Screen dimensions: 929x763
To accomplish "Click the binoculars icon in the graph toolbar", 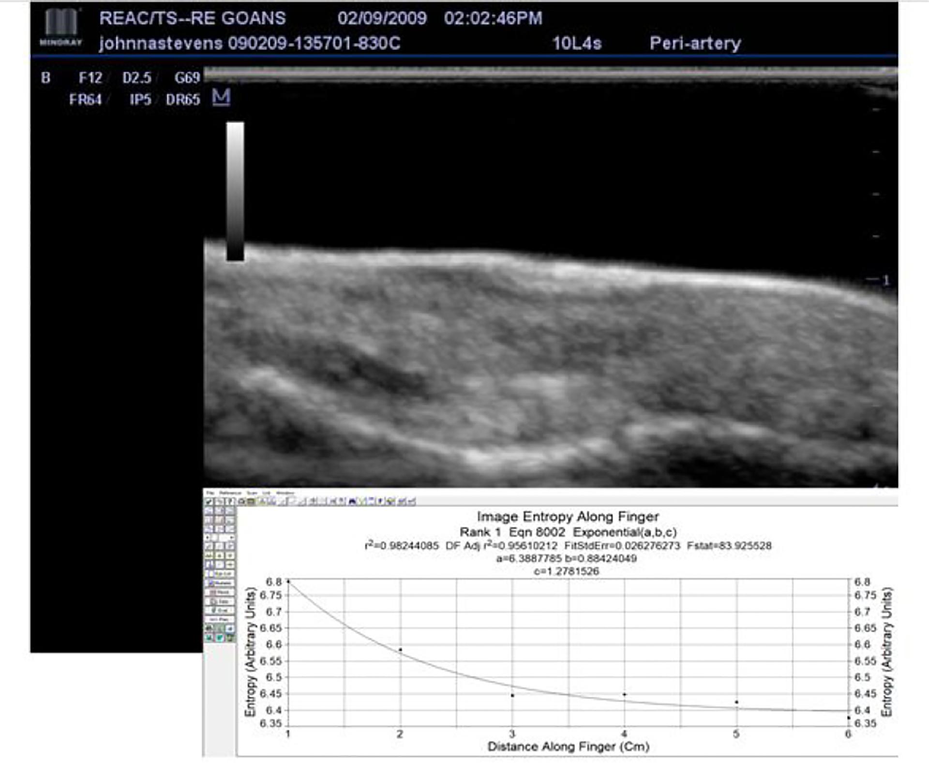I will tap(352, 501).
